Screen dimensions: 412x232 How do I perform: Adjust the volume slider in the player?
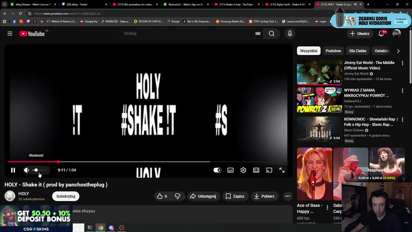click(39, 170)
